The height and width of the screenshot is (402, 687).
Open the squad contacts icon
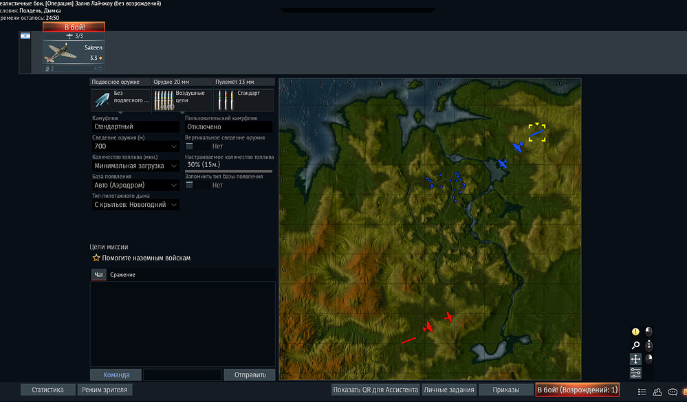pos(657,392)
